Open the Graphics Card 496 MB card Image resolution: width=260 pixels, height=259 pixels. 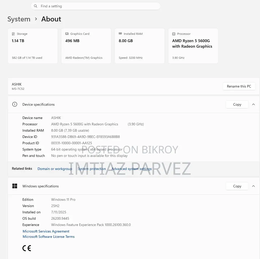86,46
